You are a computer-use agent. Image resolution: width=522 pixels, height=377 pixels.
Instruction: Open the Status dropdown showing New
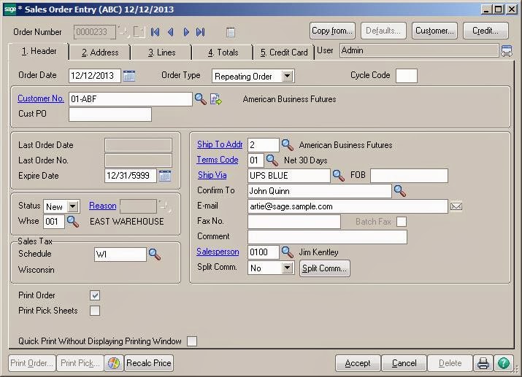pos(72,206)
